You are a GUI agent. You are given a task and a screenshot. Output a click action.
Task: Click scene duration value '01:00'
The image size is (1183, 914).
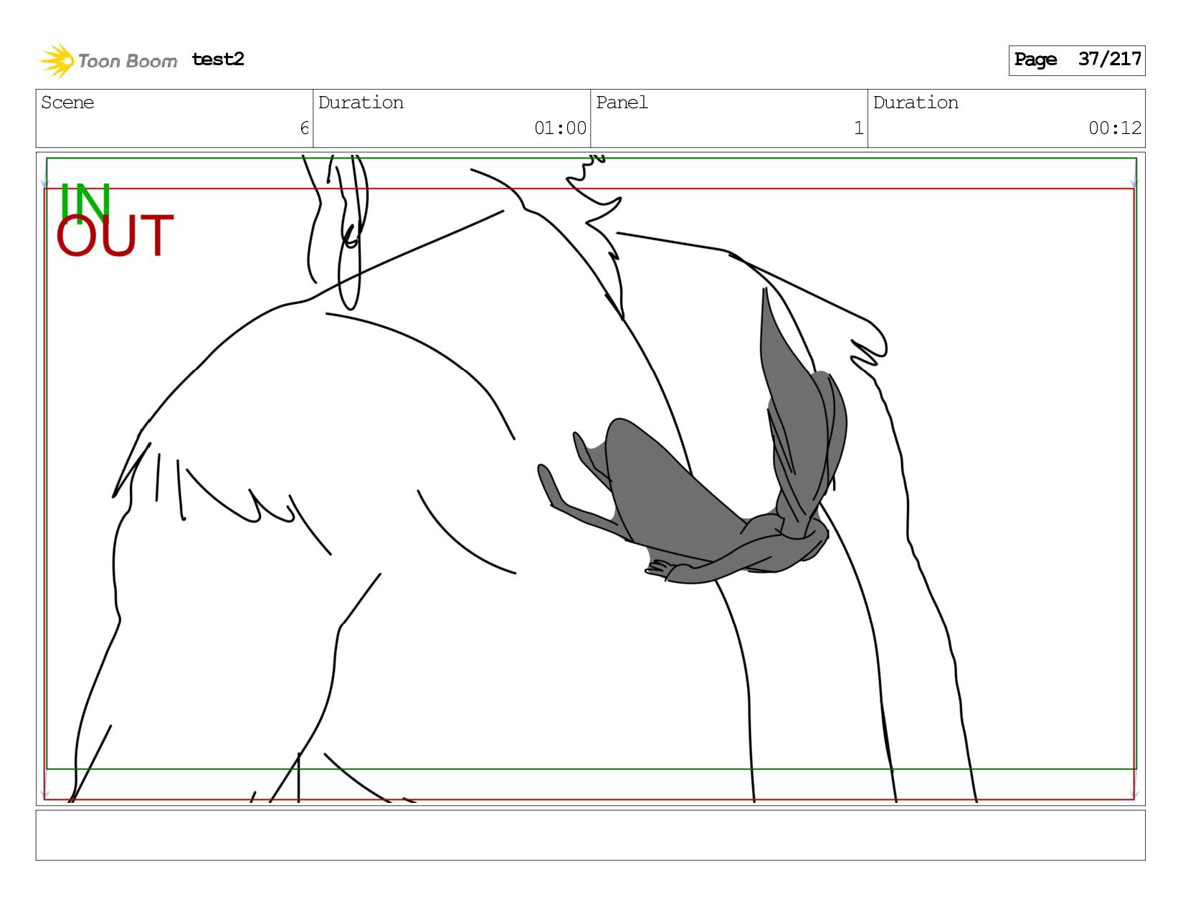[x=560, y=128]
